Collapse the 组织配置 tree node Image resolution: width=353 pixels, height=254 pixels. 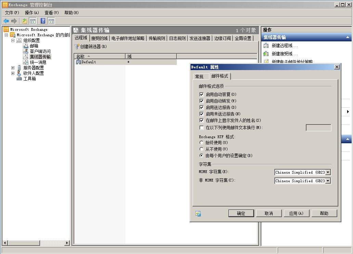pyautogui.click(x=13, y=40)
